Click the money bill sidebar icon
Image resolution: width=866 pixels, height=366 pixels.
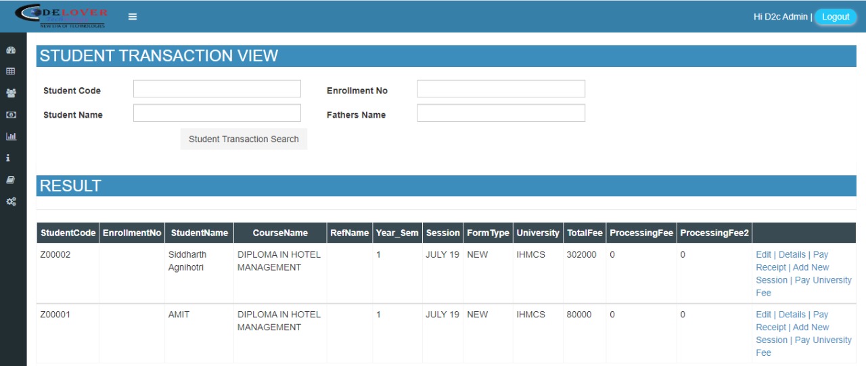tap(11, 115)
